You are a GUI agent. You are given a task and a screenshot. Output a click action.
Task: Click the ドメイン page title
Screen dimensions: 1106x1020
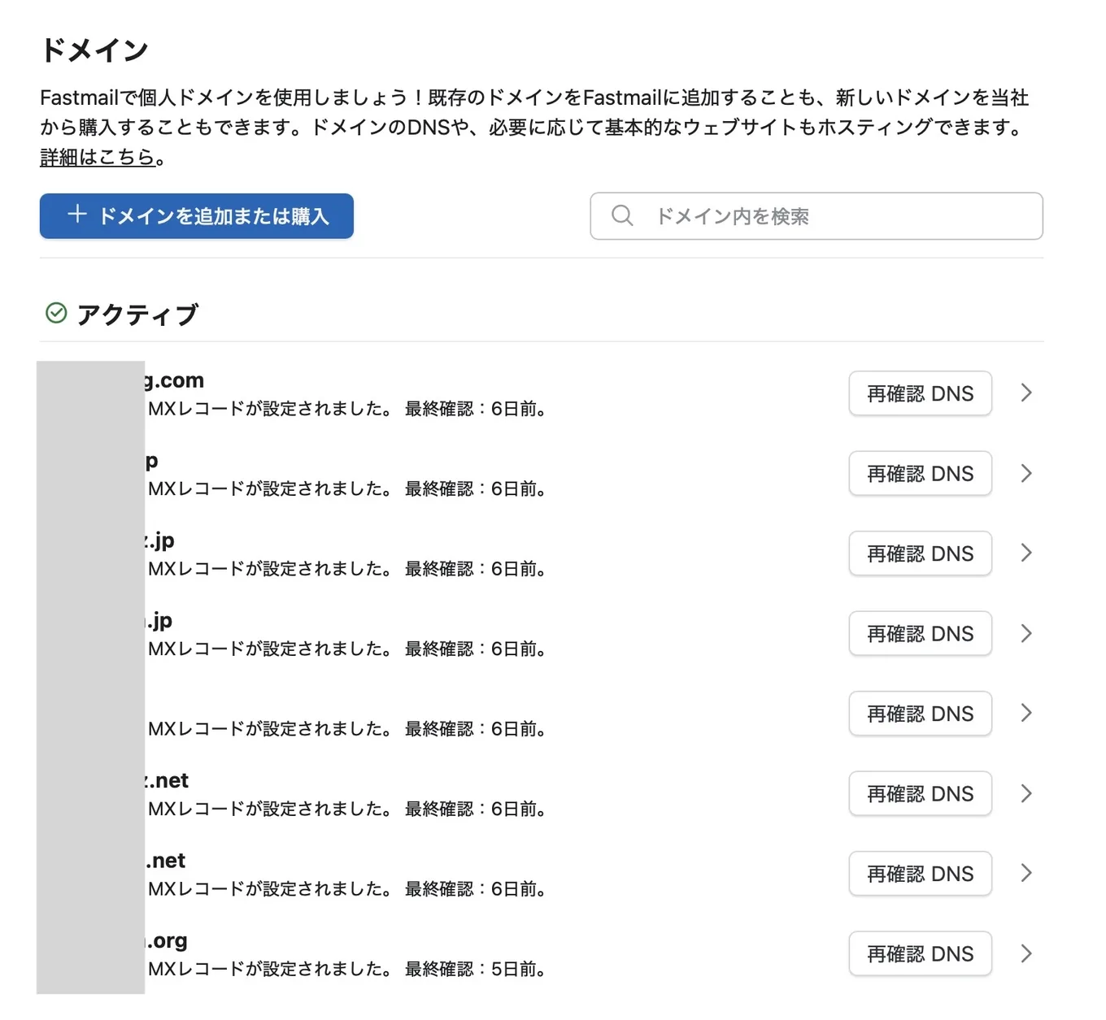click(x=94, y=50)
